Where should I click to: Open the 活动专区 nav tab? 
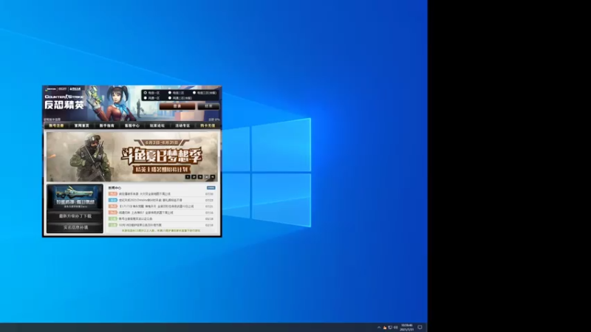182,125
